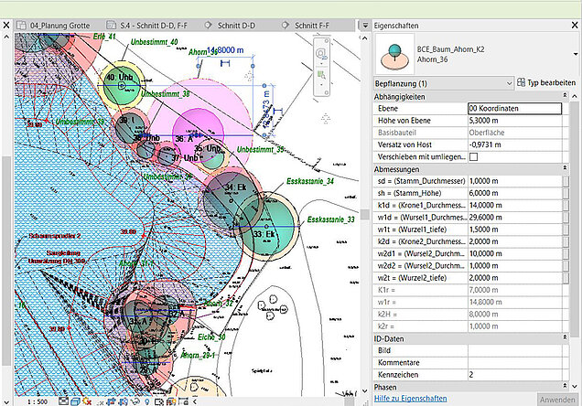Open temporary view properties icon
Image resolution: width=582 pixels, height=406 pixels.
159,401
